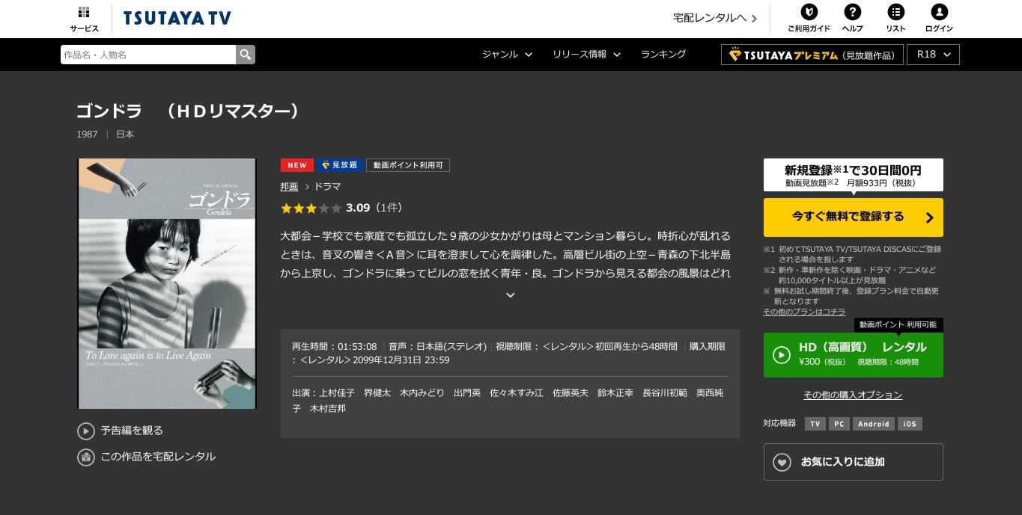
Task: Expand the リリース情報 dropdown menu
Action: coord(586,55)
